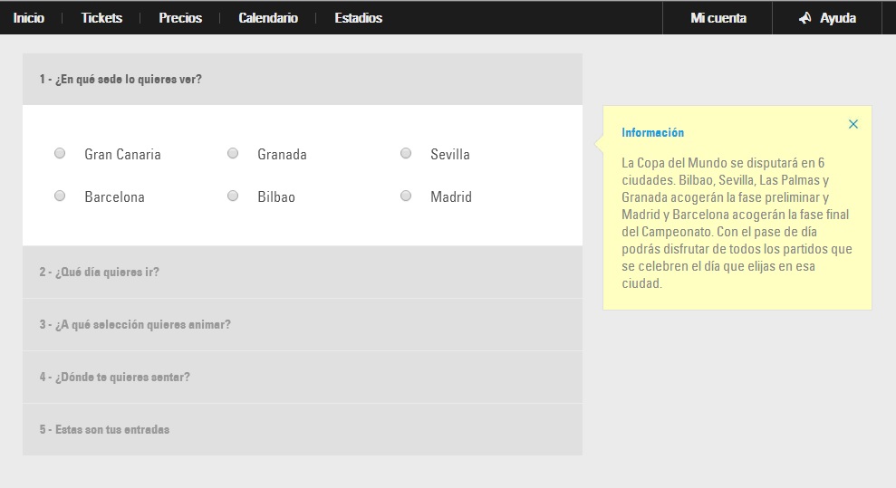This screenshot has height=488, width=896.
Task: Select the Barcelona radio button
Action: pos(60,196)
